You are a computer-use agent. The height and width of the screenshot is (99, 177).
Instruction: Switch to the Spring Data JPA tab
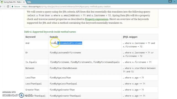pyautogui.click(x=12, y=2)
